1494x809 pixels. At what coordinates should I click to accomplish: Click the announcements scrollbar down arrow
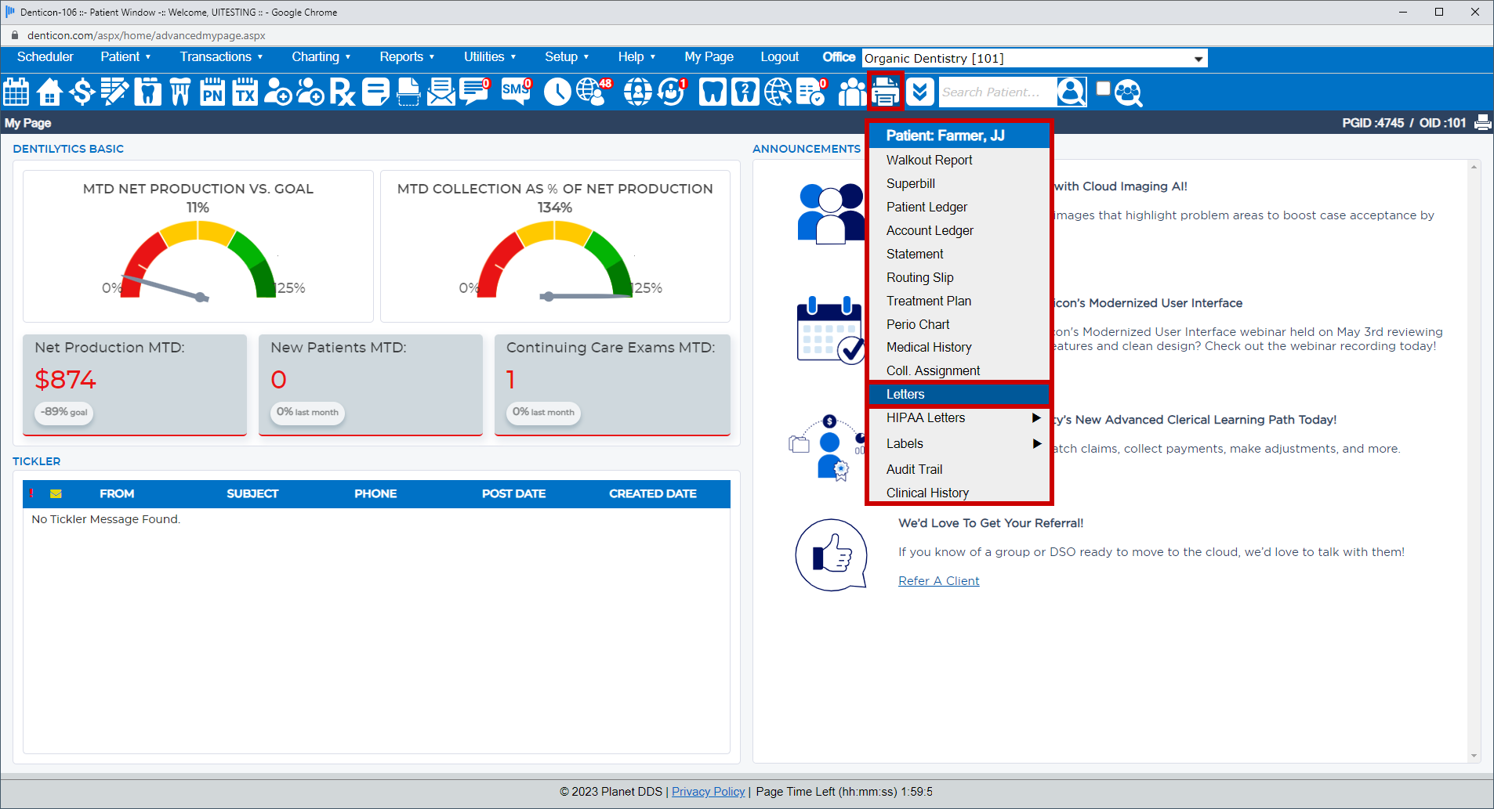pyautogui.click(x=1474, y=756)
